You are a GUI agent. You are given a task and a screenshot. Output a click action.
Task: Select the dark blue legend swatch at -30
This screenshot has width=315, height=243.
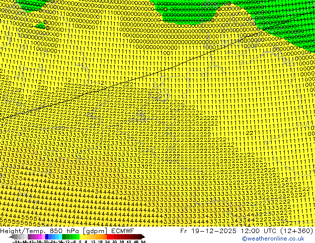coord(47,237)
